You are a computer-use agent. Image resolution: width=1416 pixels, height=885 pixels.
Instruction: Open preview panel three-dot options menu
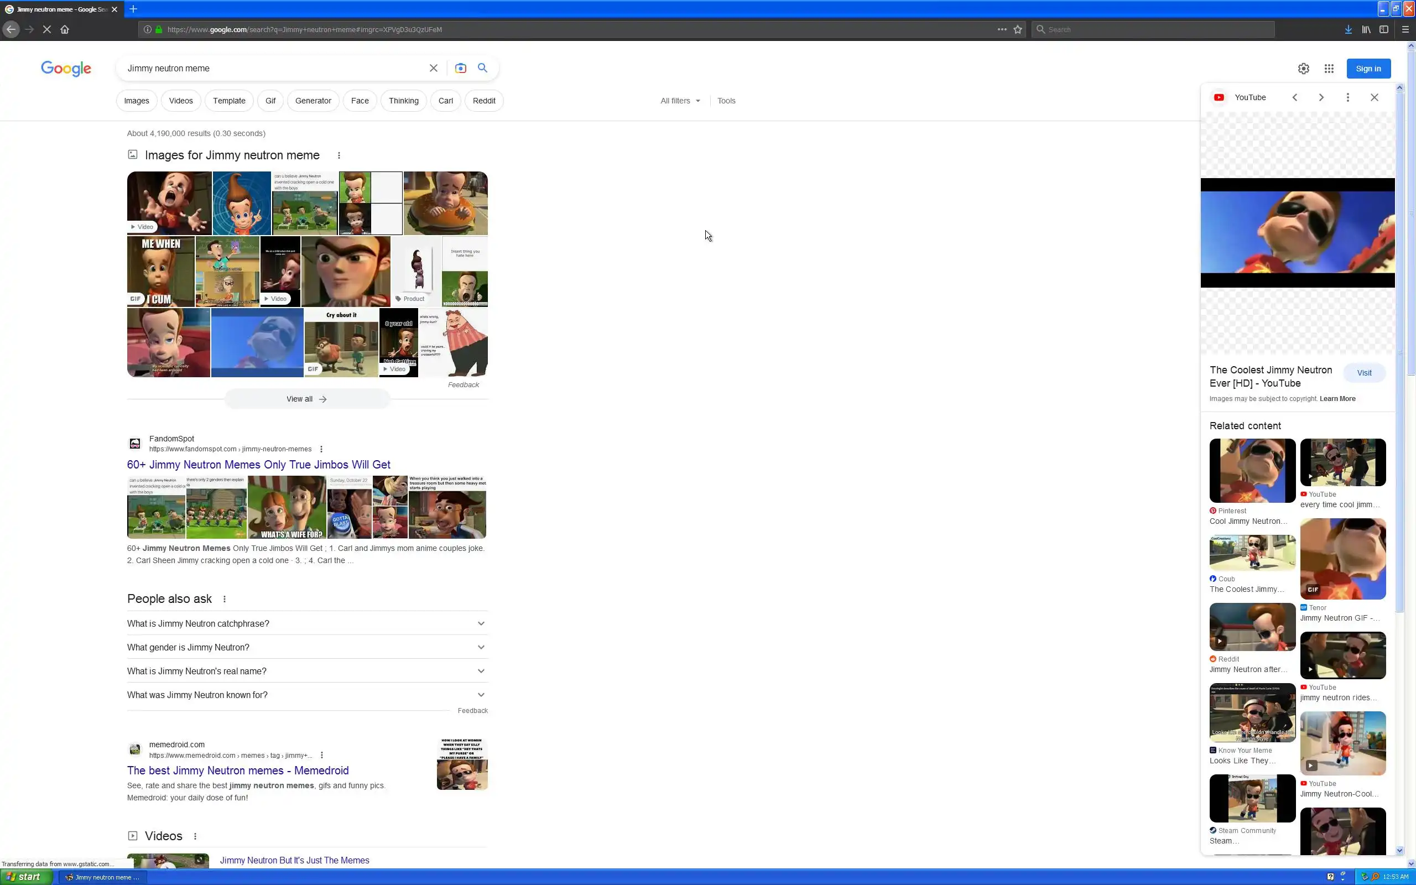point(1347,98)
